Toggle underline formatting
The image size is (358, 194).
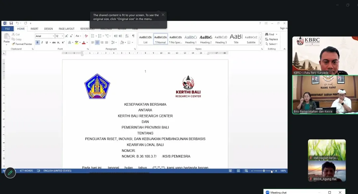coord(47,42)
